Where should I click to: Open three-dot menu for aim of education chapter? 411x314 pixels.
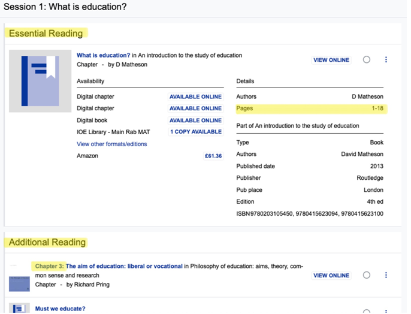(386, 276)
